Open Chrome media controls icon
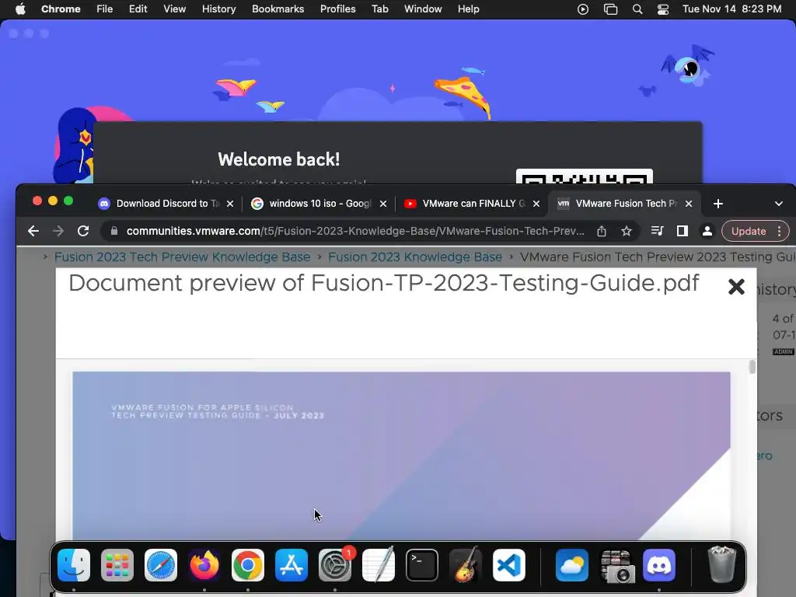Screen dimensions: 796x597 coord(657,231)
